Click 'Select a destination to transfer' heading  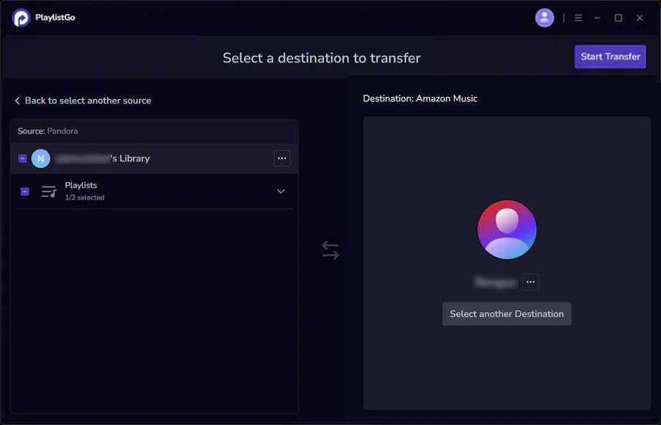[322, 58]
